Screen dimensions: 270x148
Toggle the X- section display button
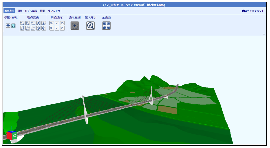pos(52,28)
